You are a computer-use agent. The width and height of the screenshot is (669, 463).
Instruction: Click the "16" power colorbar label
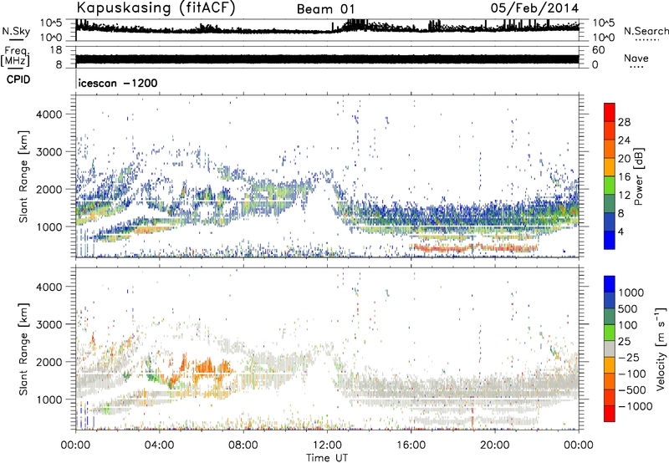tap(624, 177)
